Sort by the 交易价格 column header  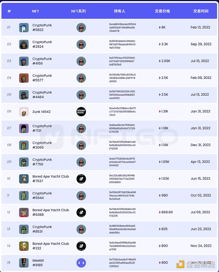[x=162, y=11]
